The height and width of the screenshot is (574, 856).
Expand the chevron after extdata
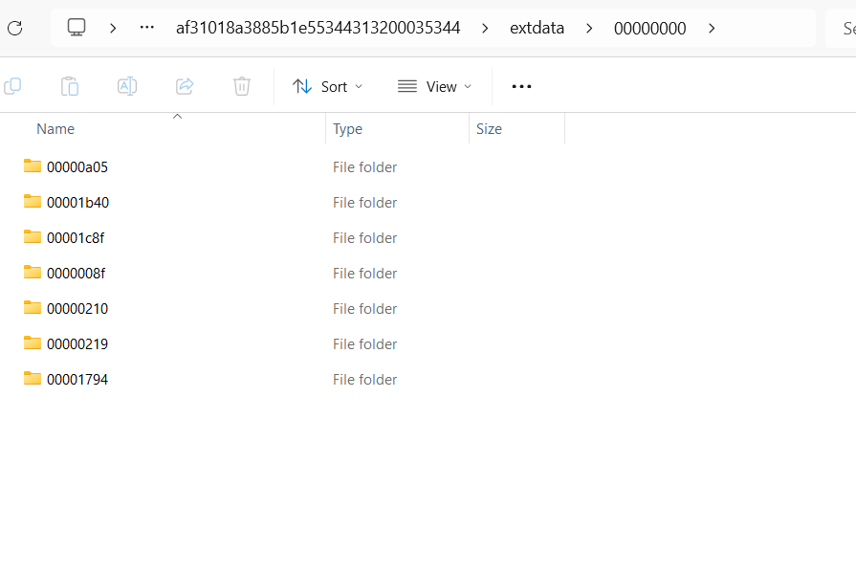click(589, 28)
